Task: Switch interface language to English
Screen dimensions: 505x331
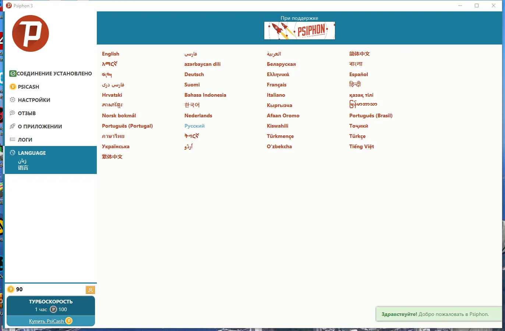Action: click(110, 54)
